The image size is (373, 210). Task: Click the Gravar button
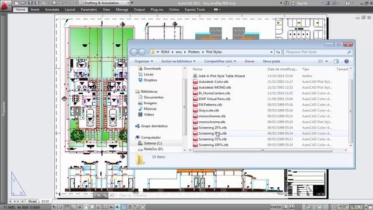pos(249,61)
